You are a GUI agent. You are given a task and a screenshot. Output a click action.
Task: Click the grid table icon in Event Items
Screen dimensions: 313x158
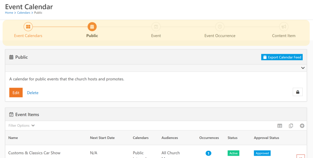[279, 126]
